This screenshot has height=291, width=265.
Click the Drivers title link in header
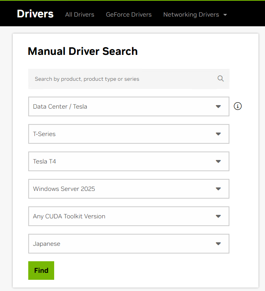click(35, 14)
